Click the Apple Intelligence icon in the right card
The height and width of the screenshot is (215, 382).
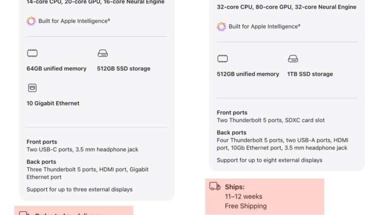(221, 27)
